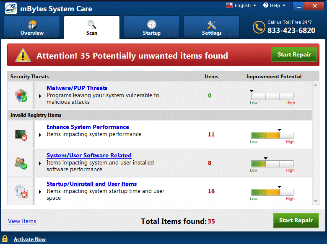Expand the Enhance System Performance row arrow

[x=40, y=135]
